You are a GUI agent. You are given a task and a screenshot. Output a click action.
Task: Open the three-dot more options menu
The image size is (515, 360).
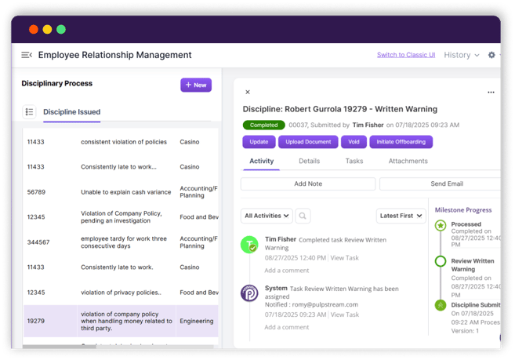point(491,93)
